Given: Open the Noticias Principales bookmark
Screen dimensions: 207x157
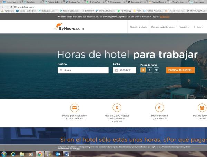Looking at the screenshot, I should (153, 11).
